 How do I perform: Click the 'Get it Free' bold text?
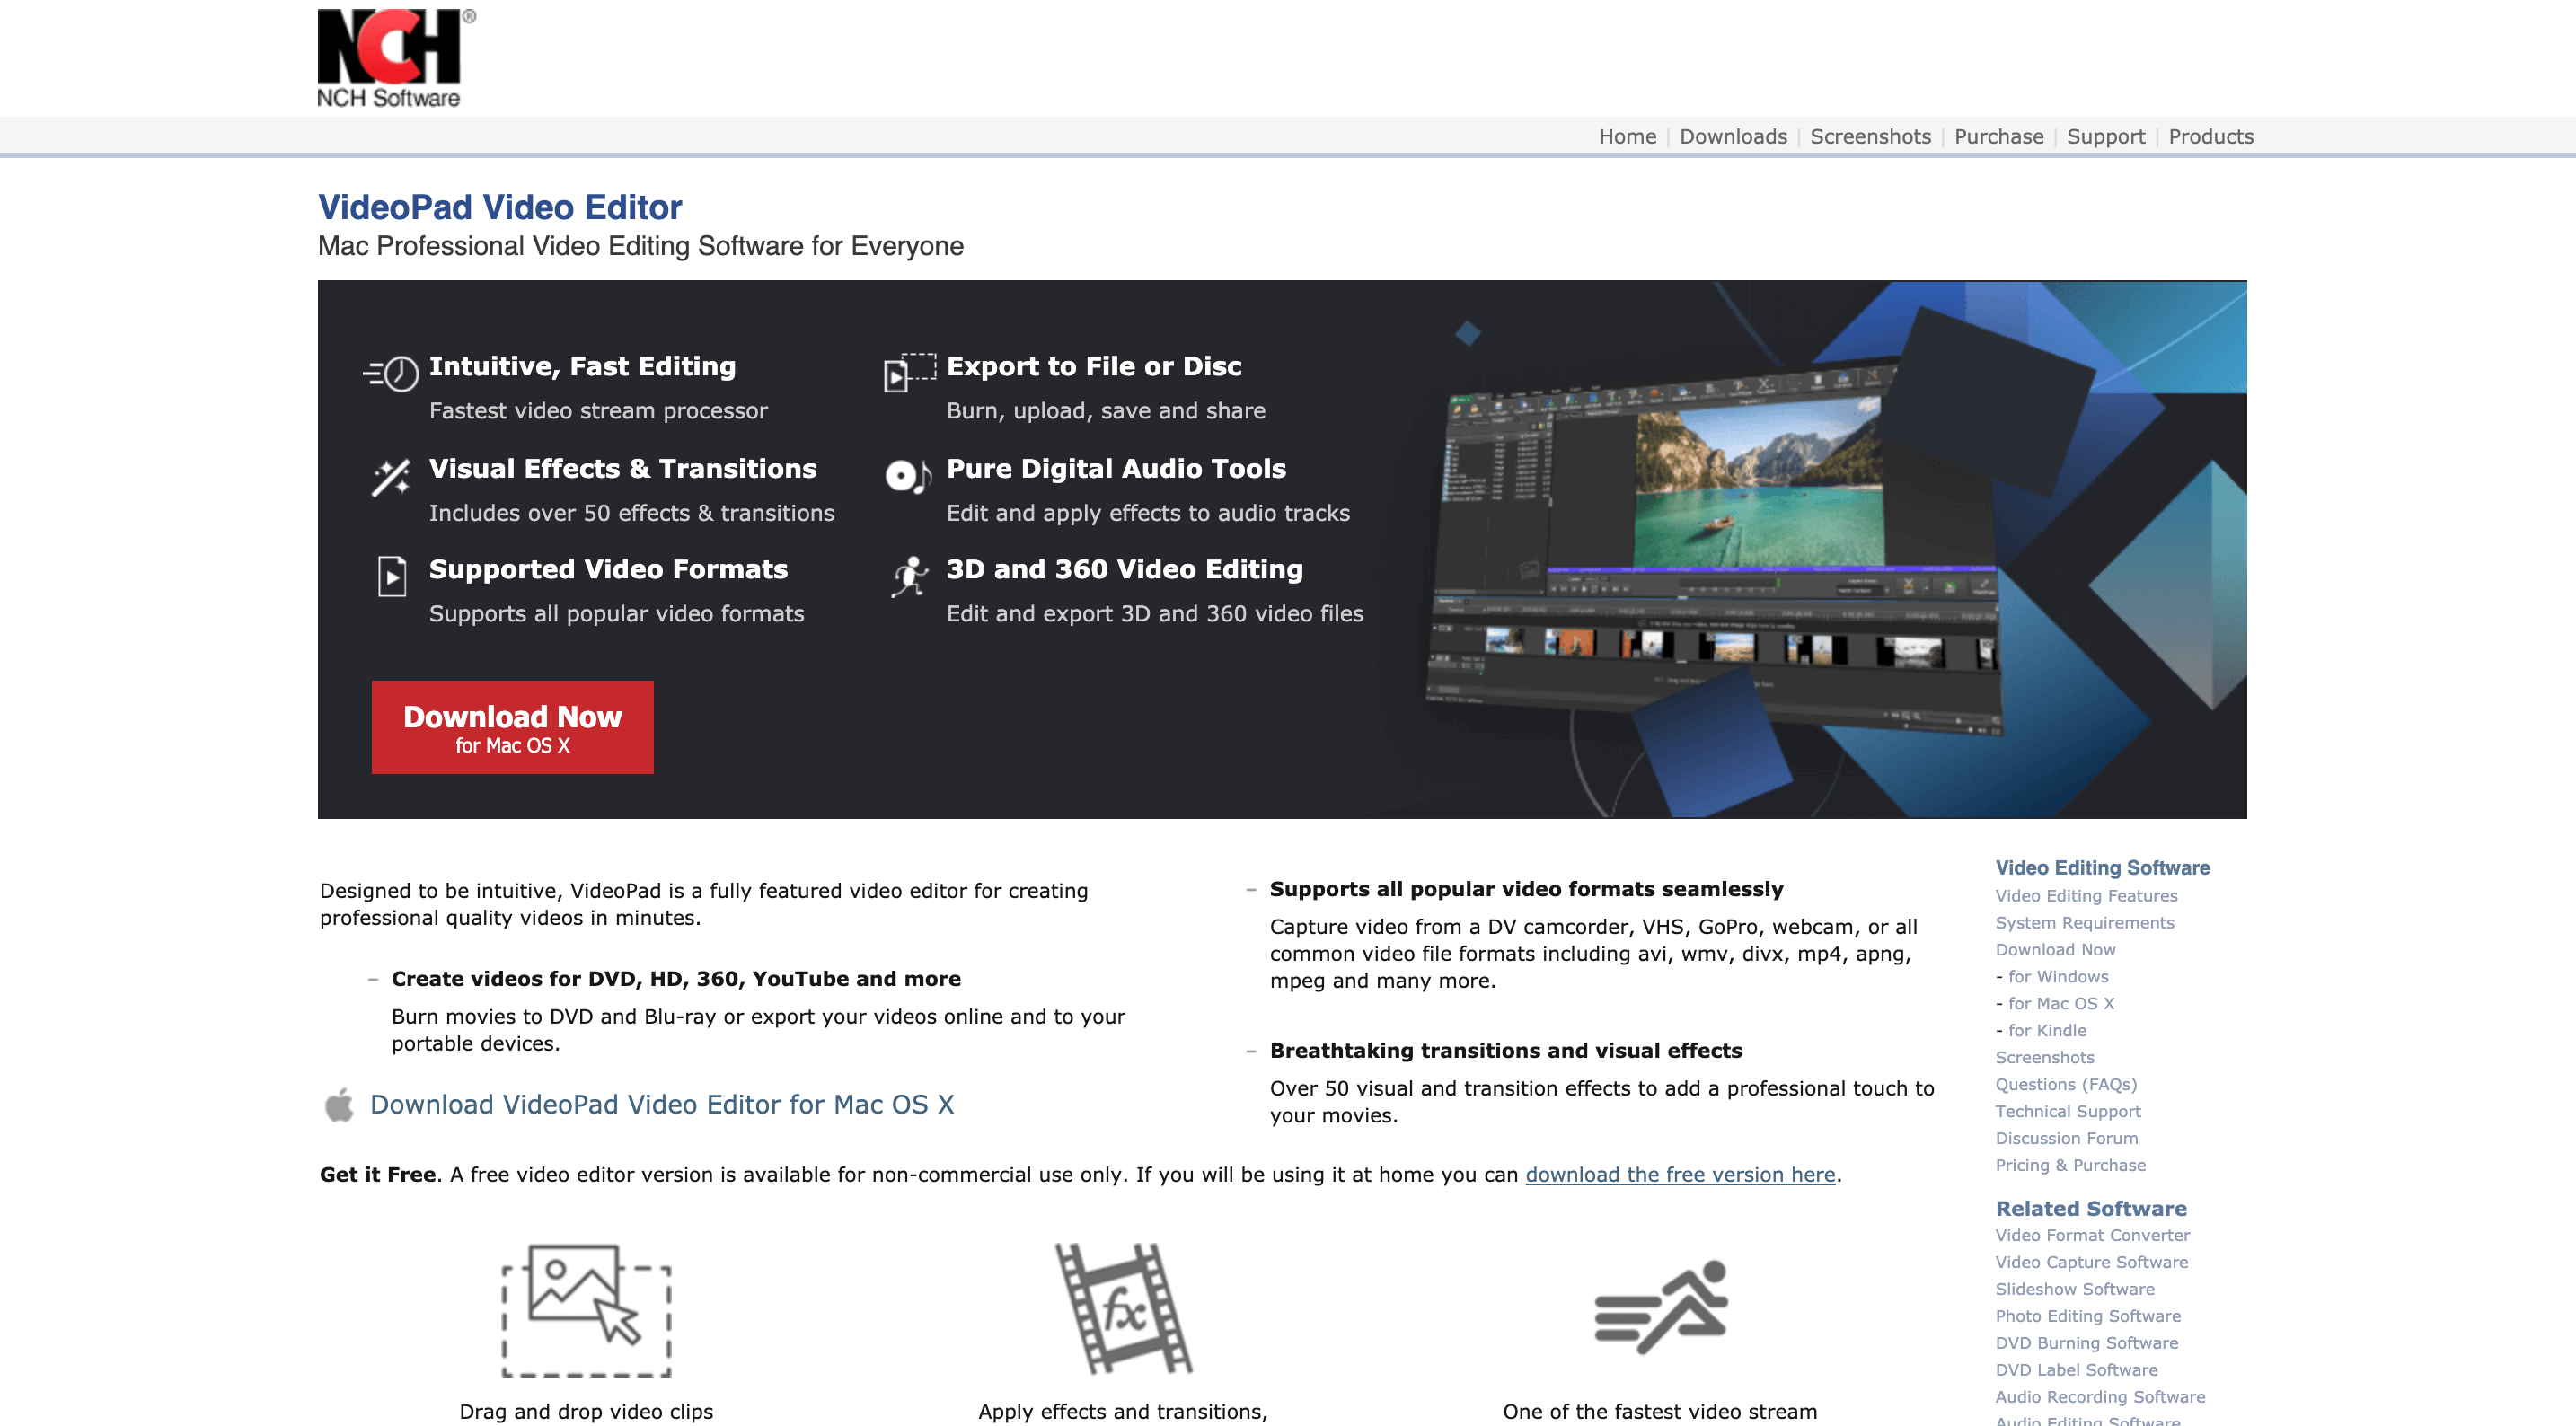377,1175
